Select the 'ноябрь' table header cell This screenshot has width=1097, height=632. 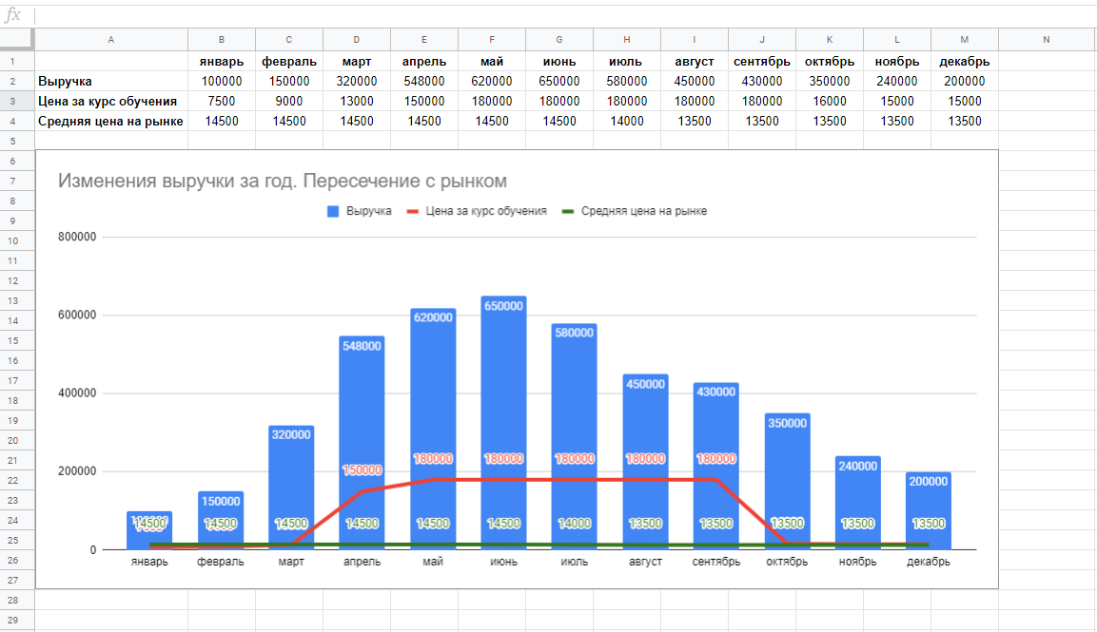coord(897,62)
